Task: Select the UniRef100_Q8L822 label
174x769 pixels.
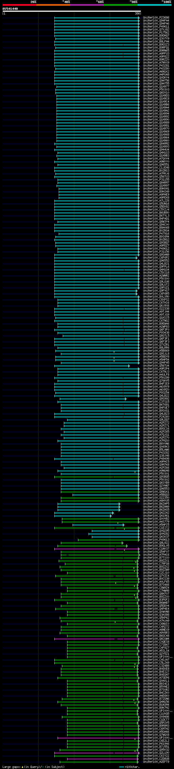Action: click(x=156, y=543)
